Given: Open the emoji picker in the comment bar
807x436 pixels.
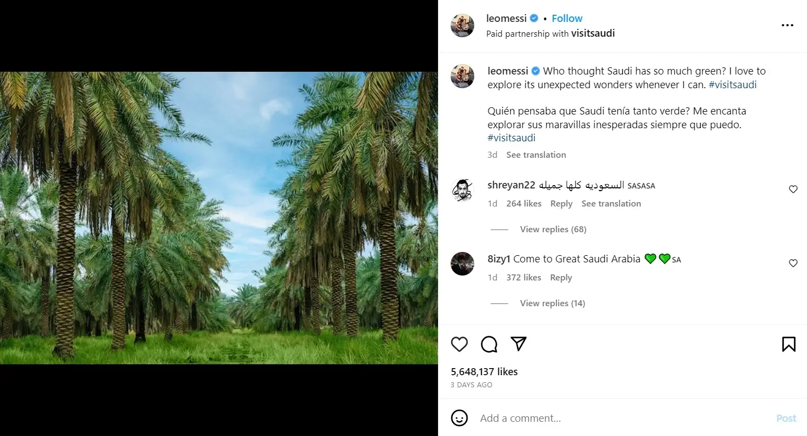Looking at the screenshot, I should point(459,418).
